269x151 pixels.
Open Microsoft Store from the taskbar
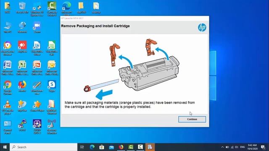pyautogui.click(x=102, y=147)
